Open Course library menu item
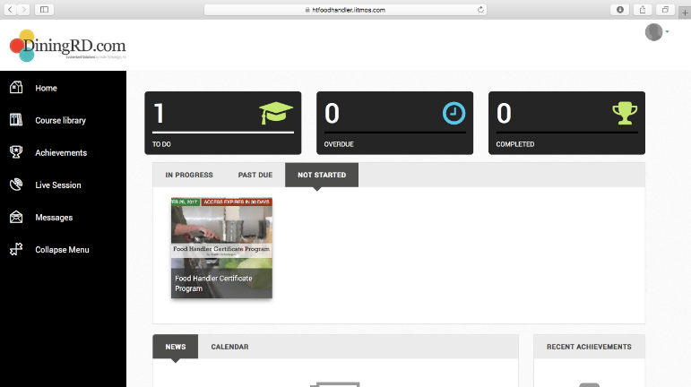The height and width of the screenshot is (387, 691). click(x=60, y=120)
